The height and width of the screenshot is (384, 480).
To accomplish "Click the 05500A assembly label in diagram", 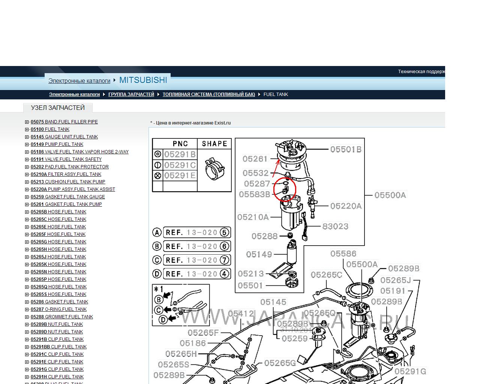I will click(x=390, y=195).
